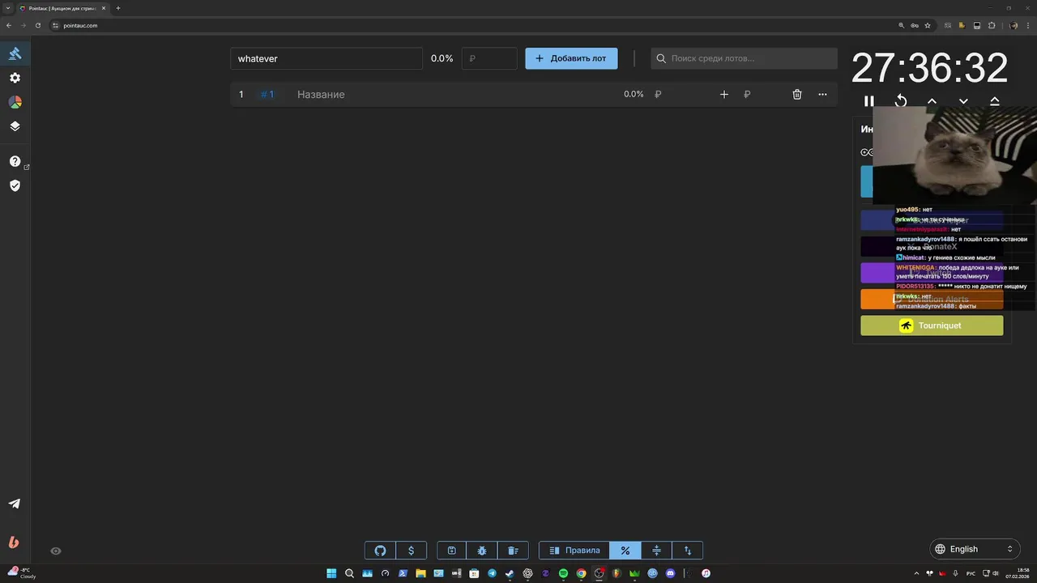The height and width of the screenshot is (583, 1037).
Task: Click the orange Donation Alerts button
Action: tap(932, 300)
